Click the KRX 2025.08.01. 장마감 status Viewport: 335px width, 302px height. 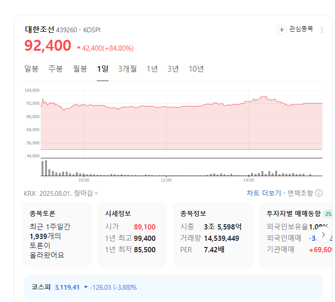[x=58, y=193]
